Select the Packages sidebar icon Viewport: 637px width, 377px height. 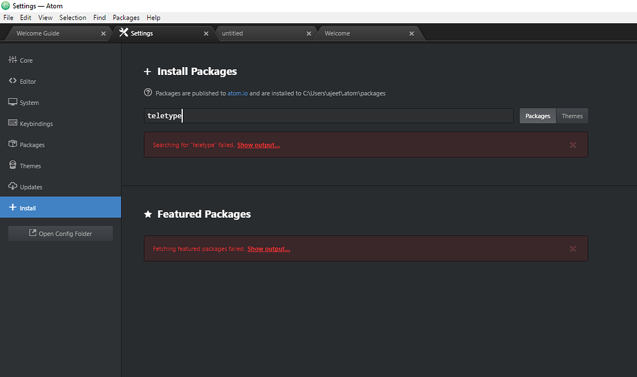point(33,145)
